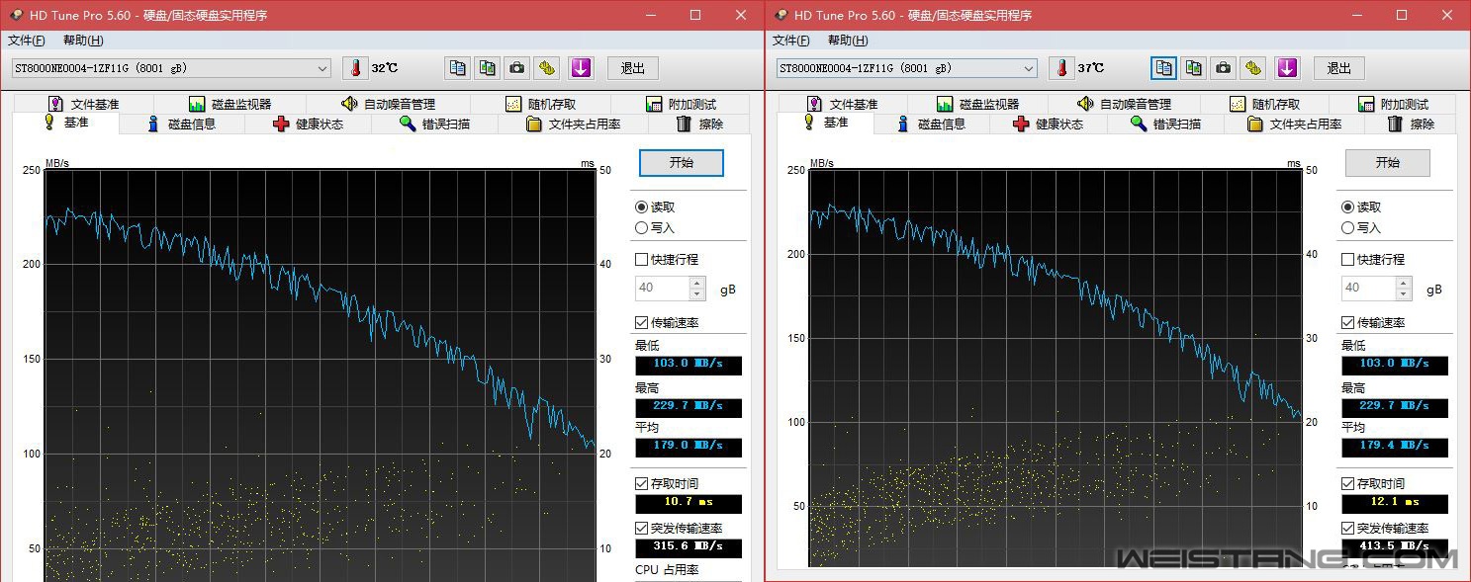Image resolution: width=1471 pixels, height=582 pixels.
Task: Open 随机存取 tab in left window
Action: 540,104
